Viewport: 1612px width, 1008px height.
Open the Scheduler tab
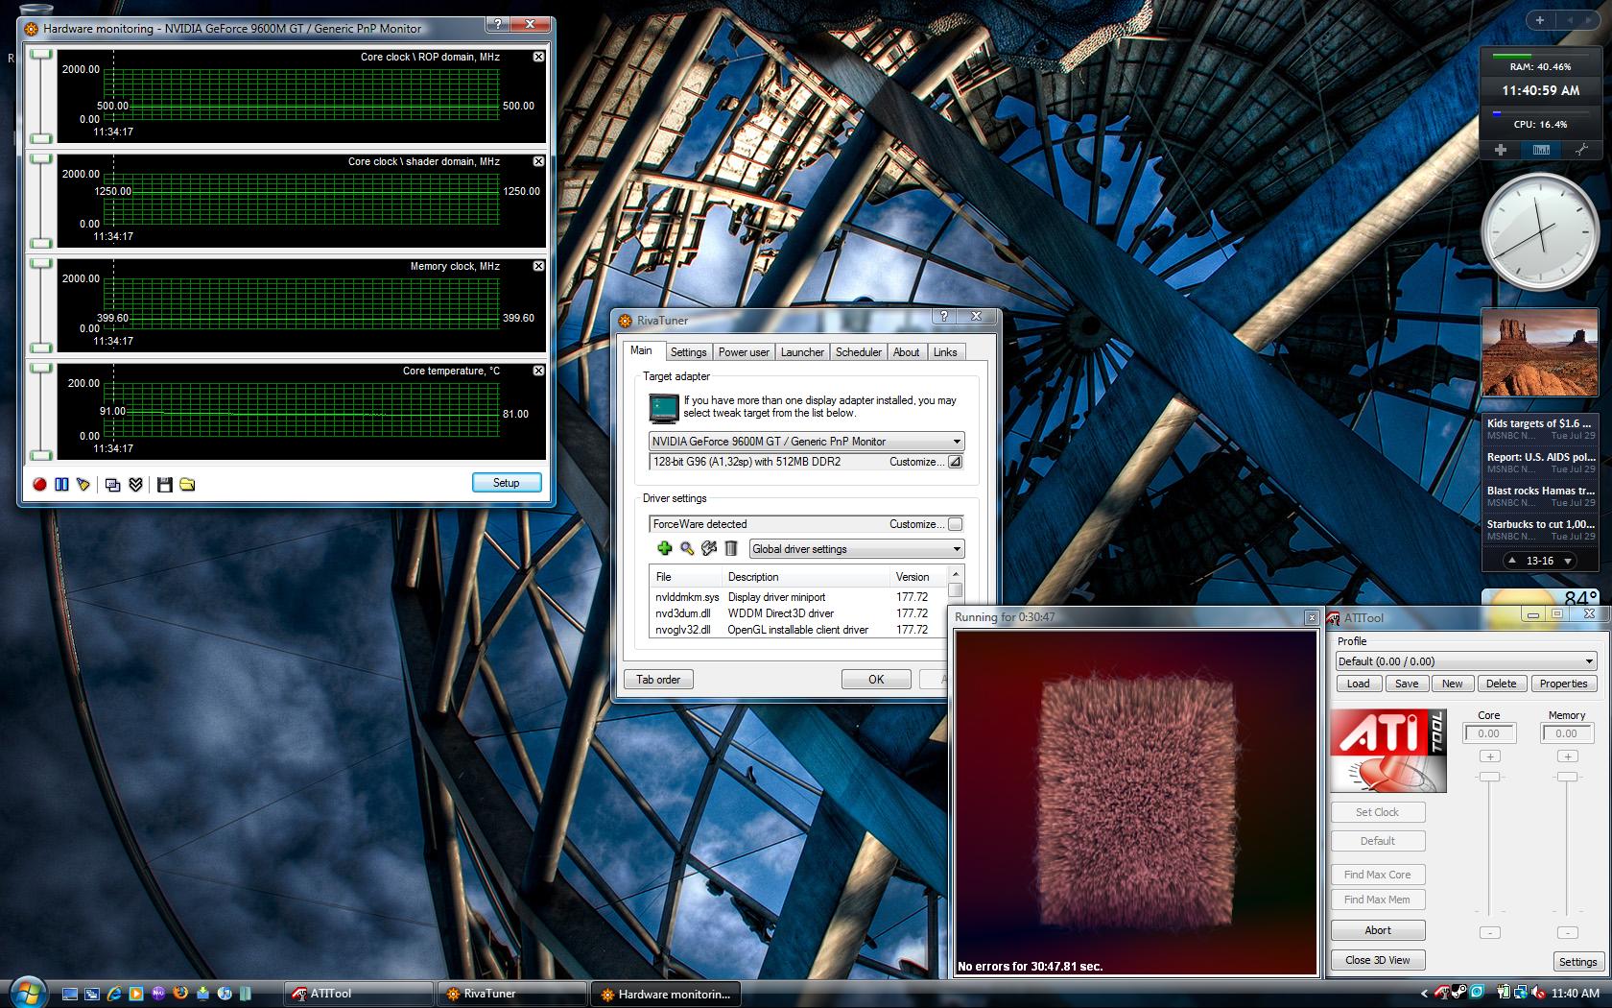pos(858,352)
